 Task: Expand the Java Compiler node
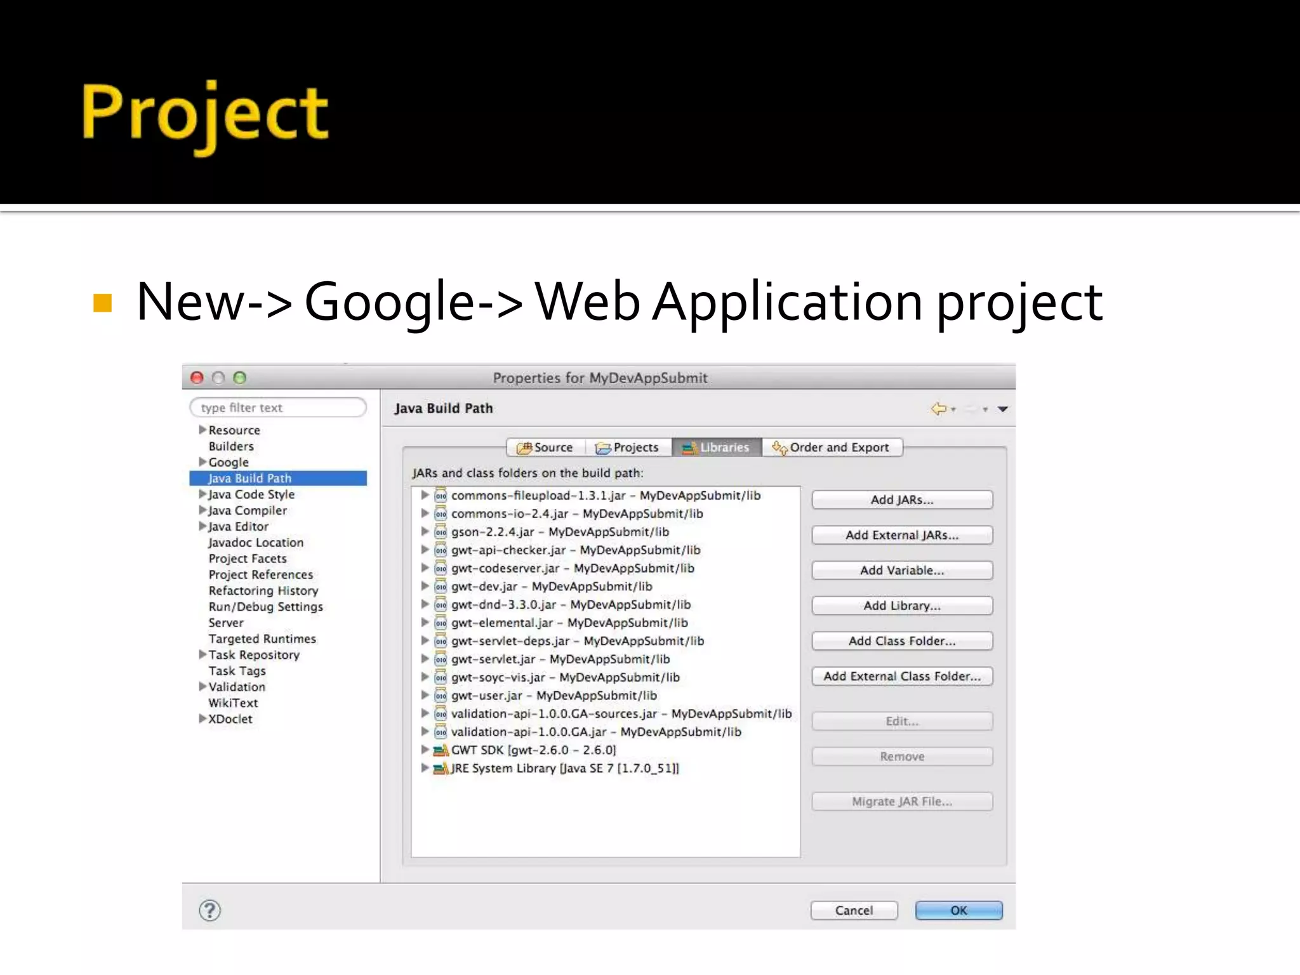pos(202,510)
